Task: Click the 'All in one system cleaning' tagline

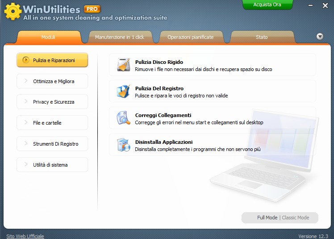Action: (95, 18)
